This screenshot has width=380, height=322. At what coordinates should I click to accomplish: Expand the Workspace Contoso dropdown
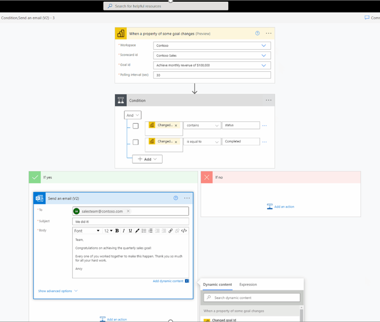(x=264, y=46)
